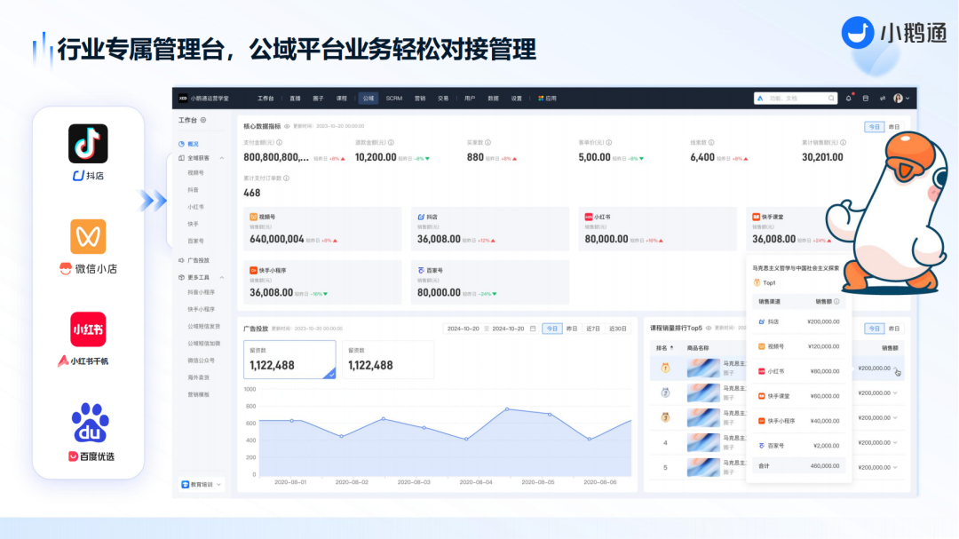Click the 小红书 red logo tile

(x=88, y=329)
